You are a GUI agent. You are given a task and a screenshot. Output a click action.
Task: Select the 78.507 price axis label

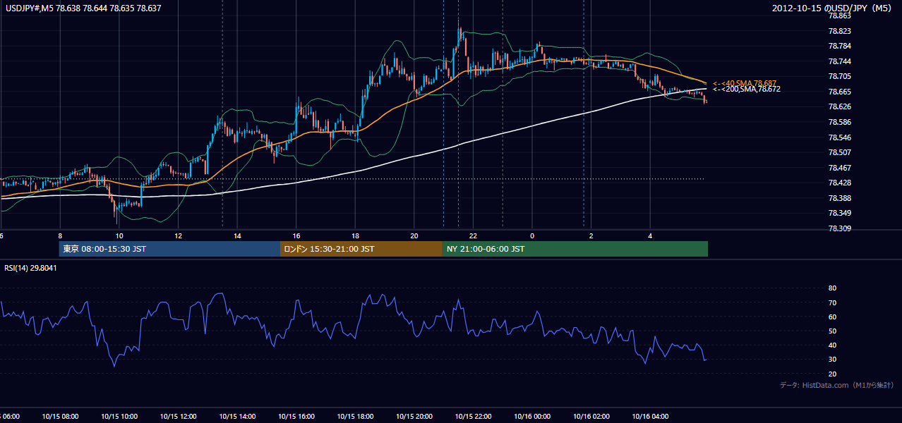pyautogui.click(x=841, y=152)
